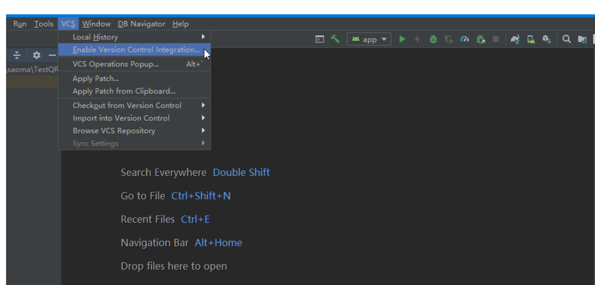Image resolution: width=595 pixels, height=285 pixels.
Task: Attach debugger to Android process icon
Action: click(x=481, y=39)
